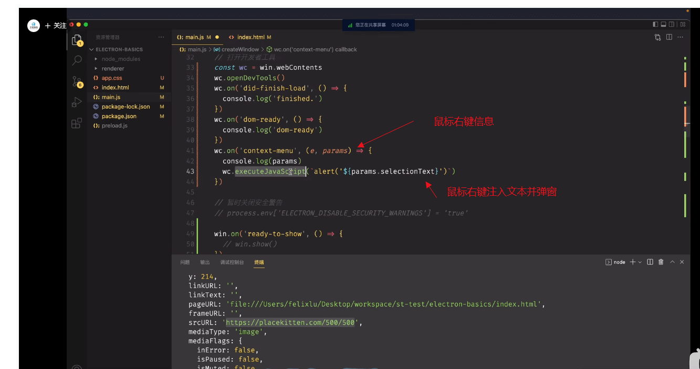Click createWindow in the breadcrumb path
The height and width of the screenshot is (369, 700).
point(240,49)
